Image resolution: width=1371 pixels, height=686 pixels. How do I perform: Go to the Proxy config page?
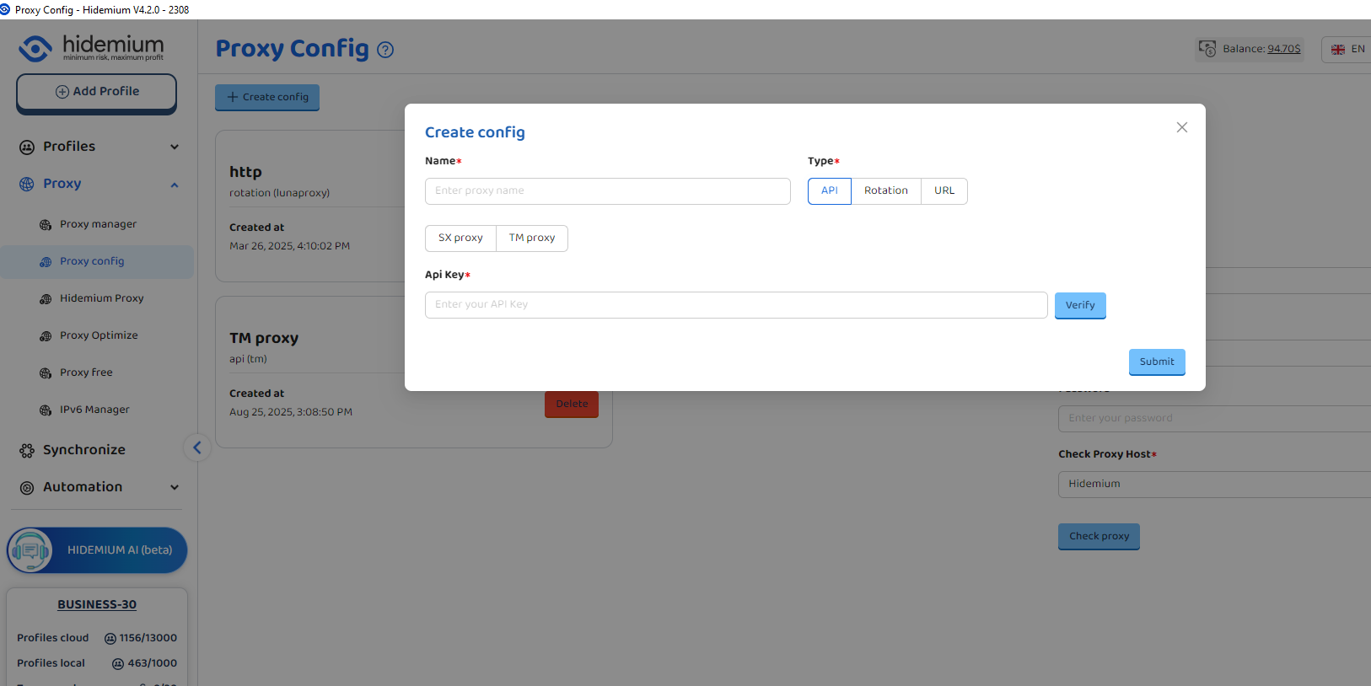point(92,261)
